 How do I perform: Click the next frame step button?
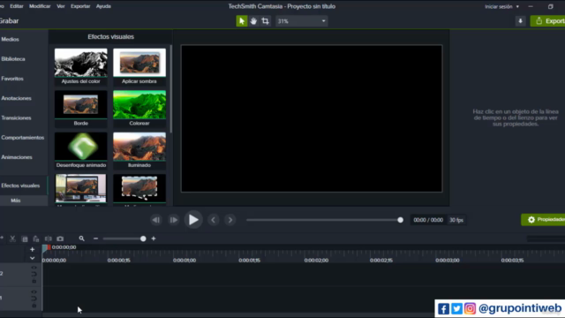[x=173, y=220]
